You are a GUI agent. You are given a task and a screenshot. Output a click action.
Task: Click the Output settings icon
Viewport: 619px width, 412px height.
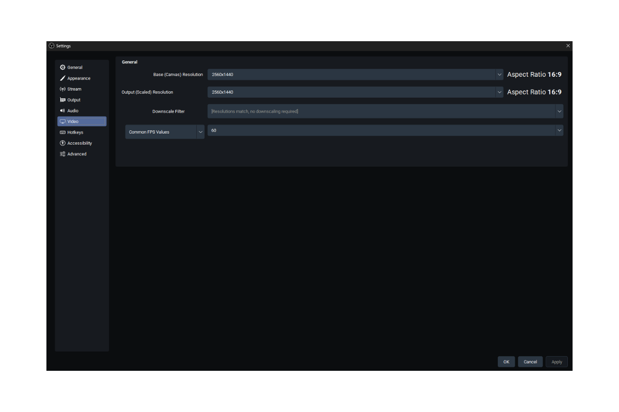tap(62, 100)
